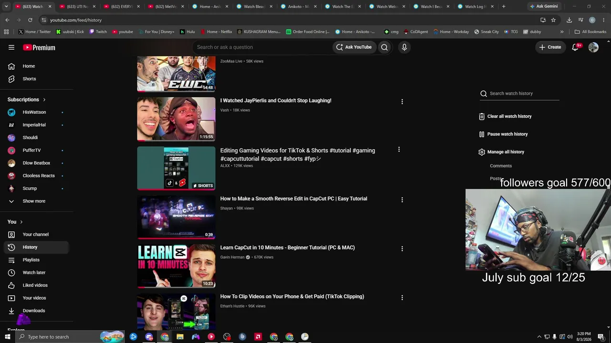Image resolution: width=611 pixels, height=343 pixels.
Task: Open the YouTube account avatar menu
Action: point(593,47)
